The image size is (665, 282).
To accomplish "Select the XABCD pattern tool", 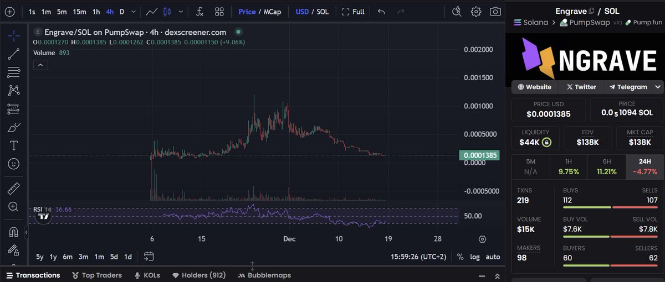I will point(14,90).
